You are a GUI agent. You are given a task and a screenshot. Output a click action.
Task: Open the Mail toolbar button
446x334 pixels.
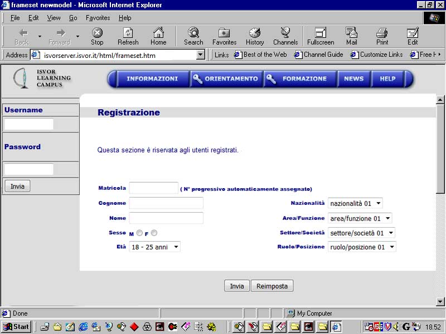coord(352,36)
